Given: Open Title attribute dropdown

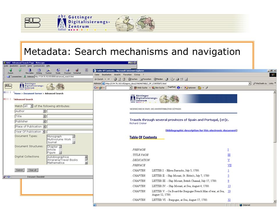Looking at the screenshot, I should tap(44, 116).
